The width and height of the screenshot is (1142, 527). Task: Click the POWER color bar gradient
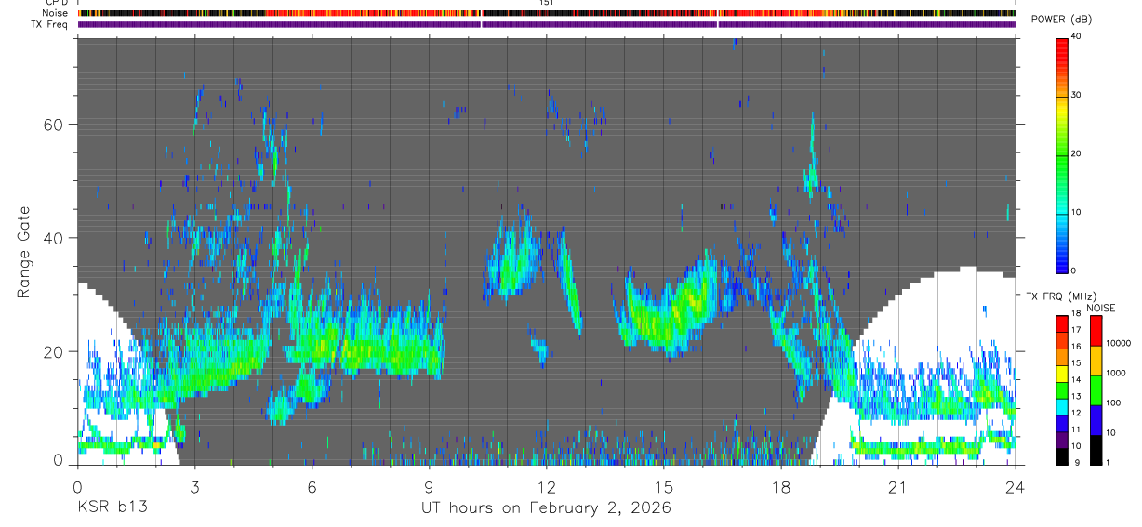click(1062, 154)
